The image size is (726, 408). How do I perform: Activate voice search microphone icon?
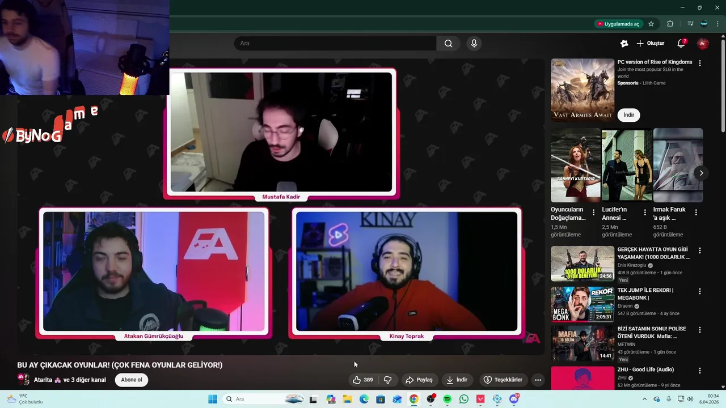474,44
